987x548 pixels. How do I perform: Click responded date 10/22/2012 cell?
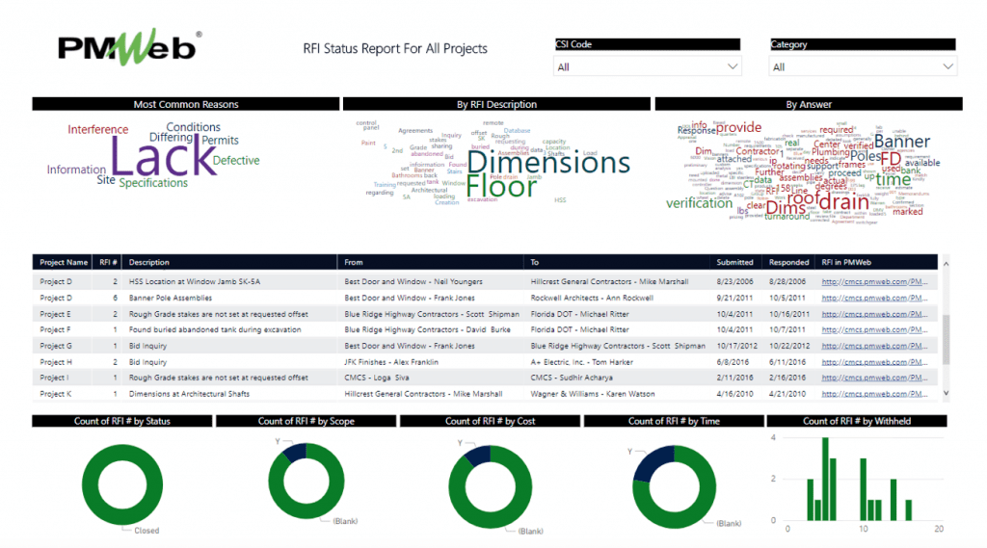(x=788, y=346)
